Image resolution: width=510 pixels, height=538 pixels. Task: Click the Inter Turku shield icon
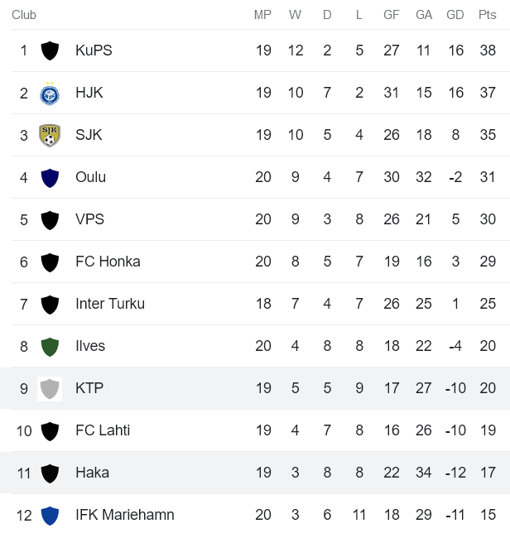click(50, 304)
